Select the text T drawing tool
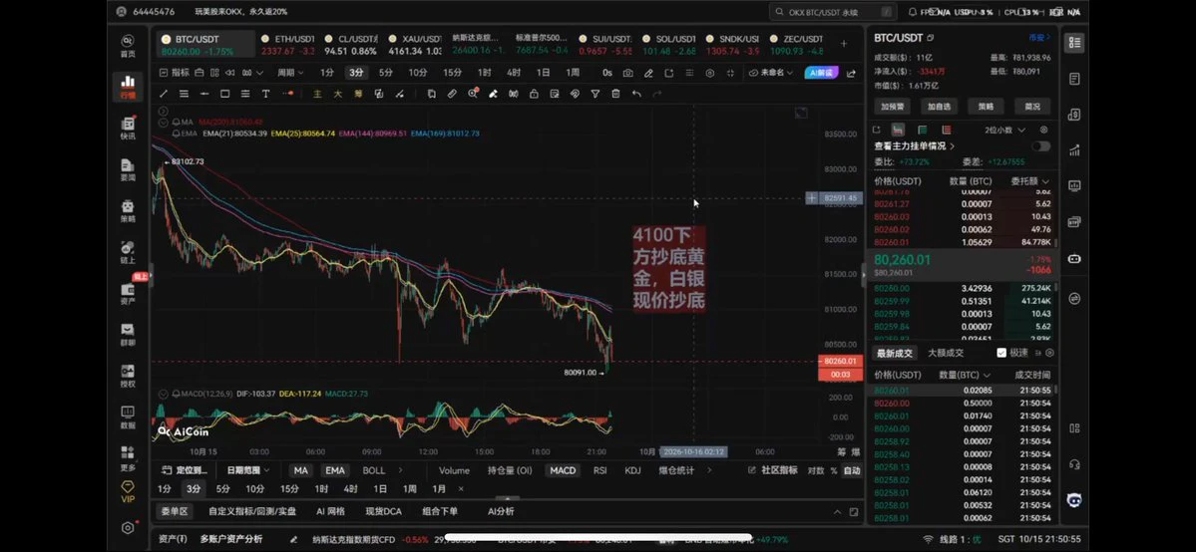 pyautogui.click(x=265, y=94)
